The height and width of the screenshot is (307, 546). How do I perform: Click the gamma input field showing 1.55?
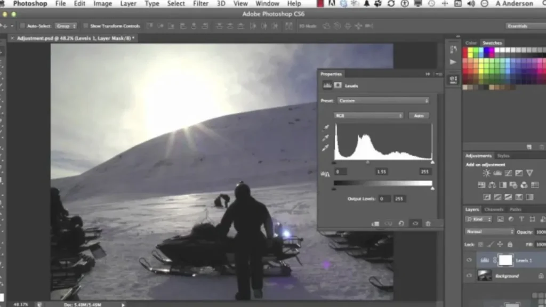click(x=381, y=172)
